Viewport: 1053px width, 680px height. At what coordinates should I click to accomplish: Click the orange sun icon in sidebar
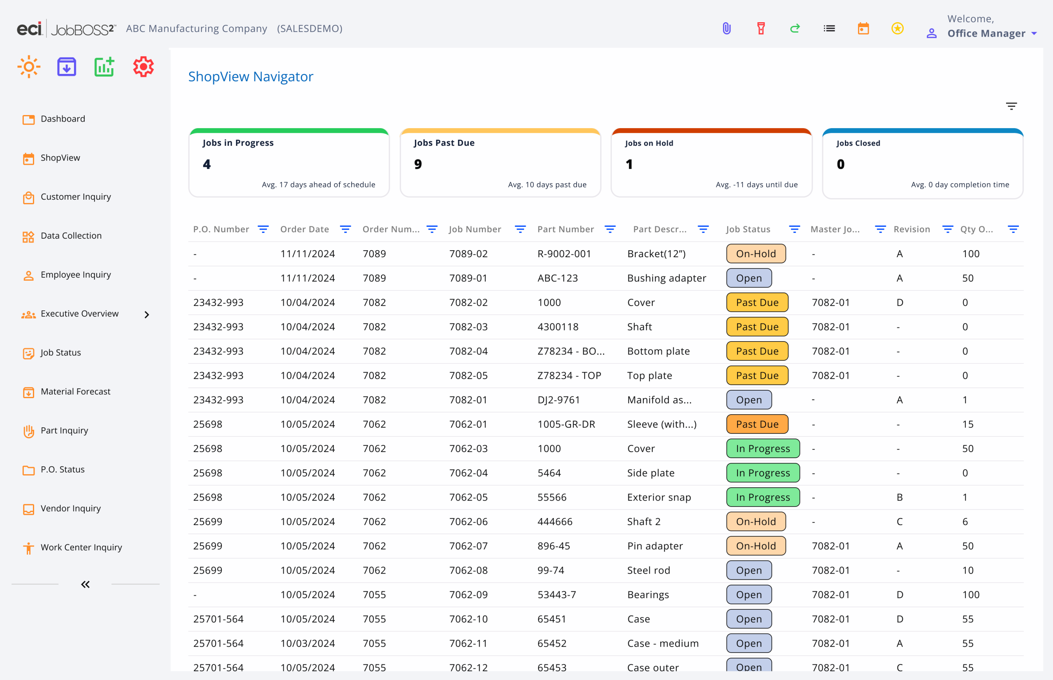click(29, 67)
